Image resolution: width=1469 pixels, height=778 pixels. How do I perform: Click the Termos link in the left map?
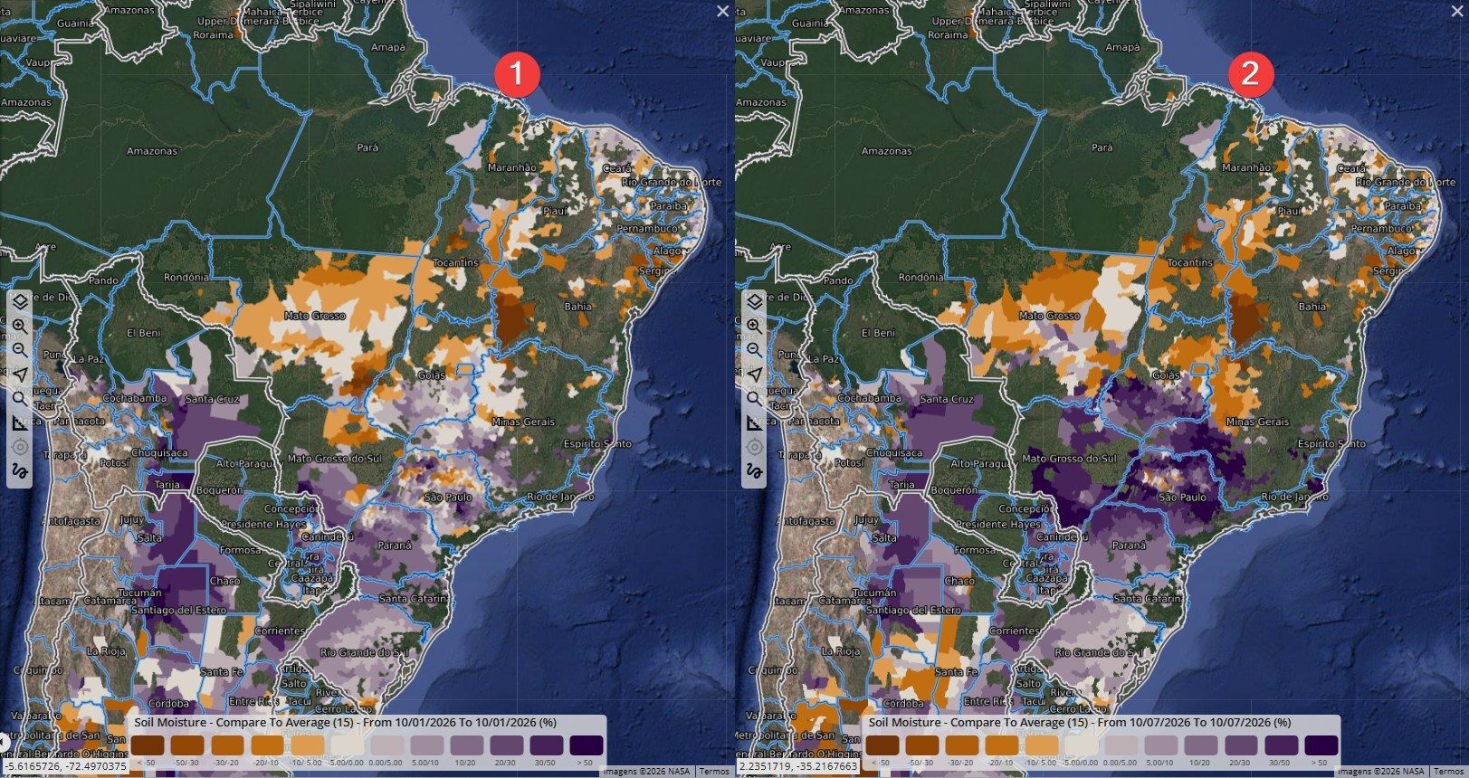714,772
